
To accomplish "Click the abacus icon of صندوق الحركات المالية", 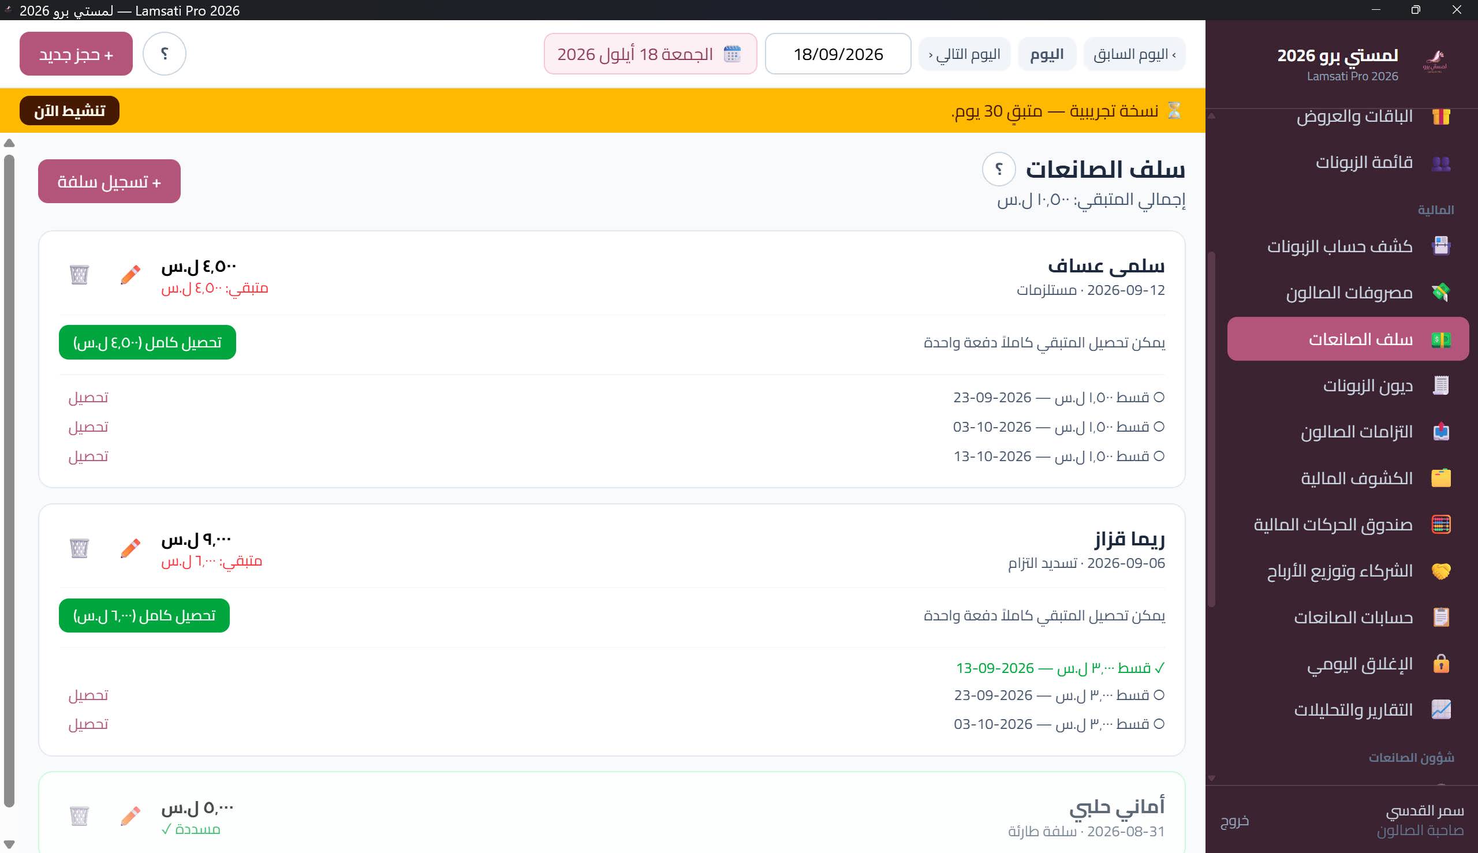I will (x=1441, y=525).
